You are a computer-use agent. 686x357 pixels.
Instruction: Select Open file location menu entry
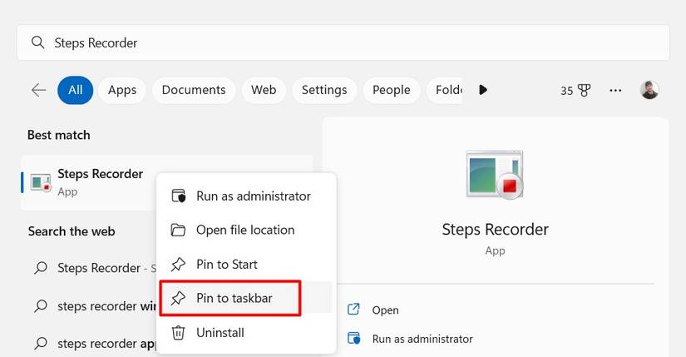click(244, 230)
